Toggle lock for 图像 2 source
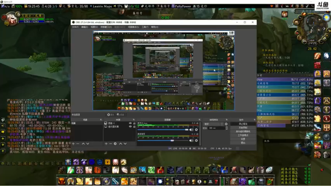The width and height of the screenshot is (331, 186). click(134, 123)
